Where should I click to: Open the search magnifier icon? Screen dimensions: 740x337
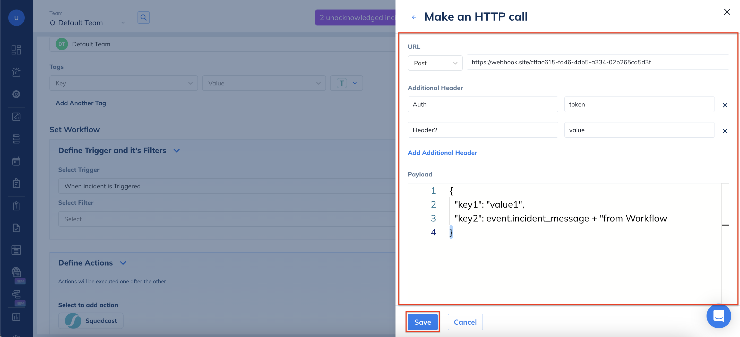143,17
